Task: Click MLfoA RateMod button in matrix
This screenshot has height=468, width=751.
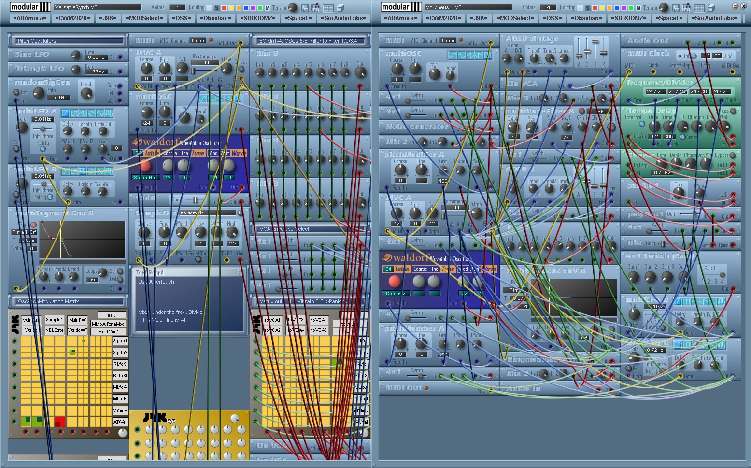Action: (x=108, y=324)
